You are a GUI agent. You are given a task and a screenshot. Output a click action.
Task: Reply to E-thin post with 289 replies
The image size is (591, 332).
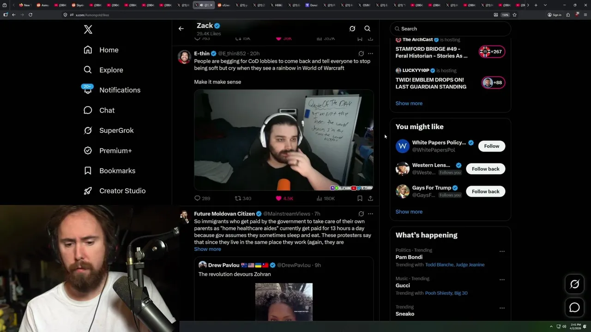(x=202, y=198)
